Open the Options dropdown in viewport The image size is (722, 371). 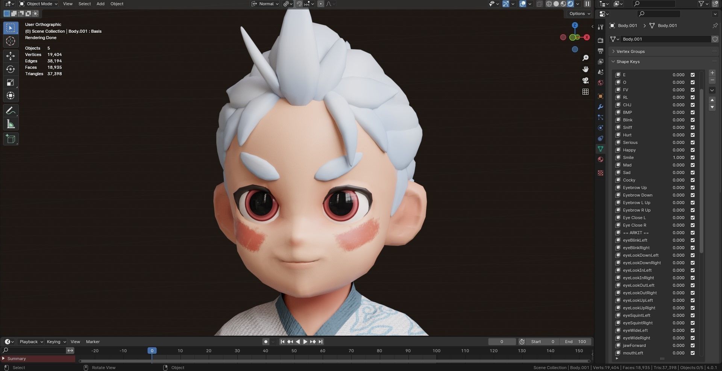(x=579, y=14)
